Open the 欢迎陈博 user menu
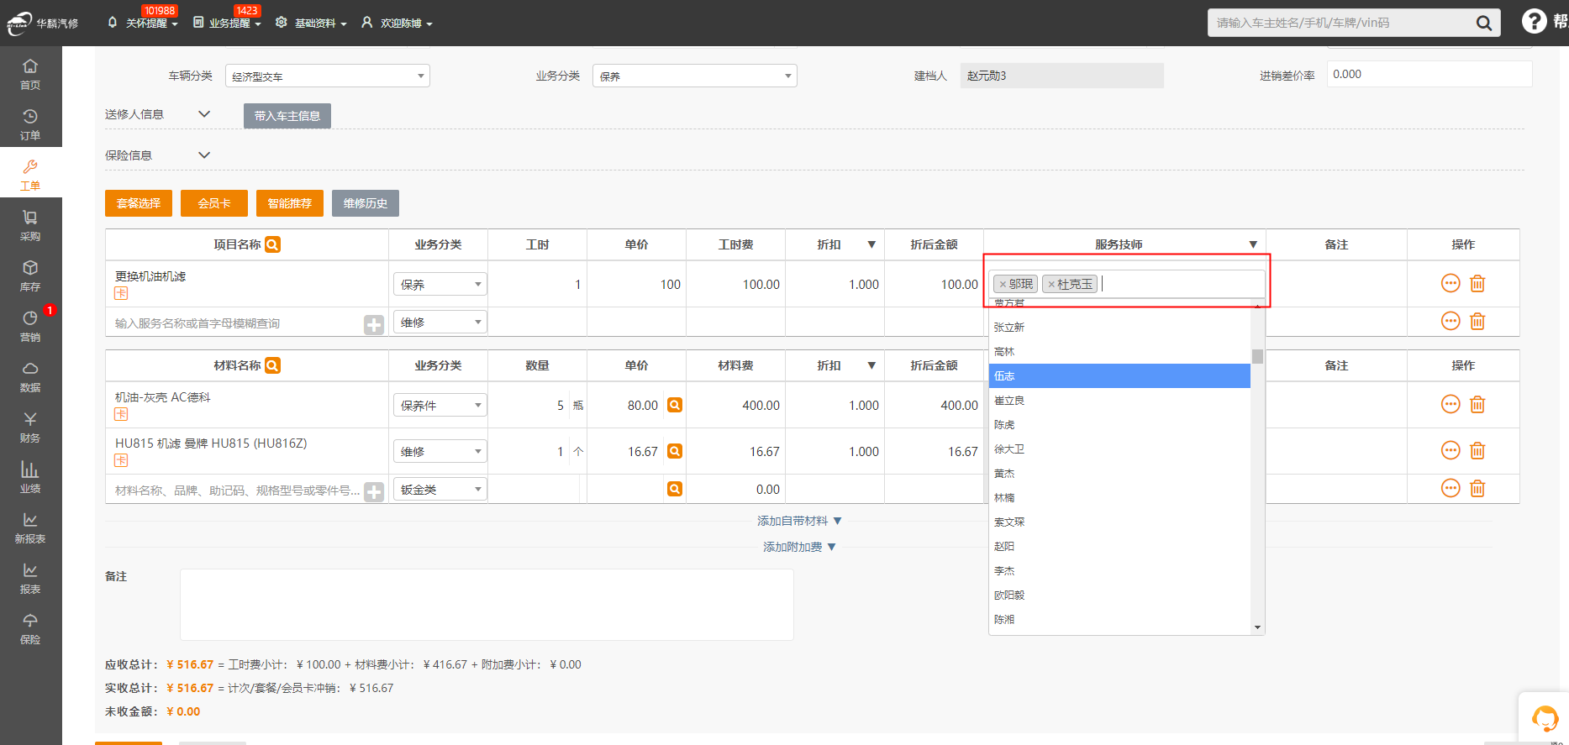 coord(397,23)
